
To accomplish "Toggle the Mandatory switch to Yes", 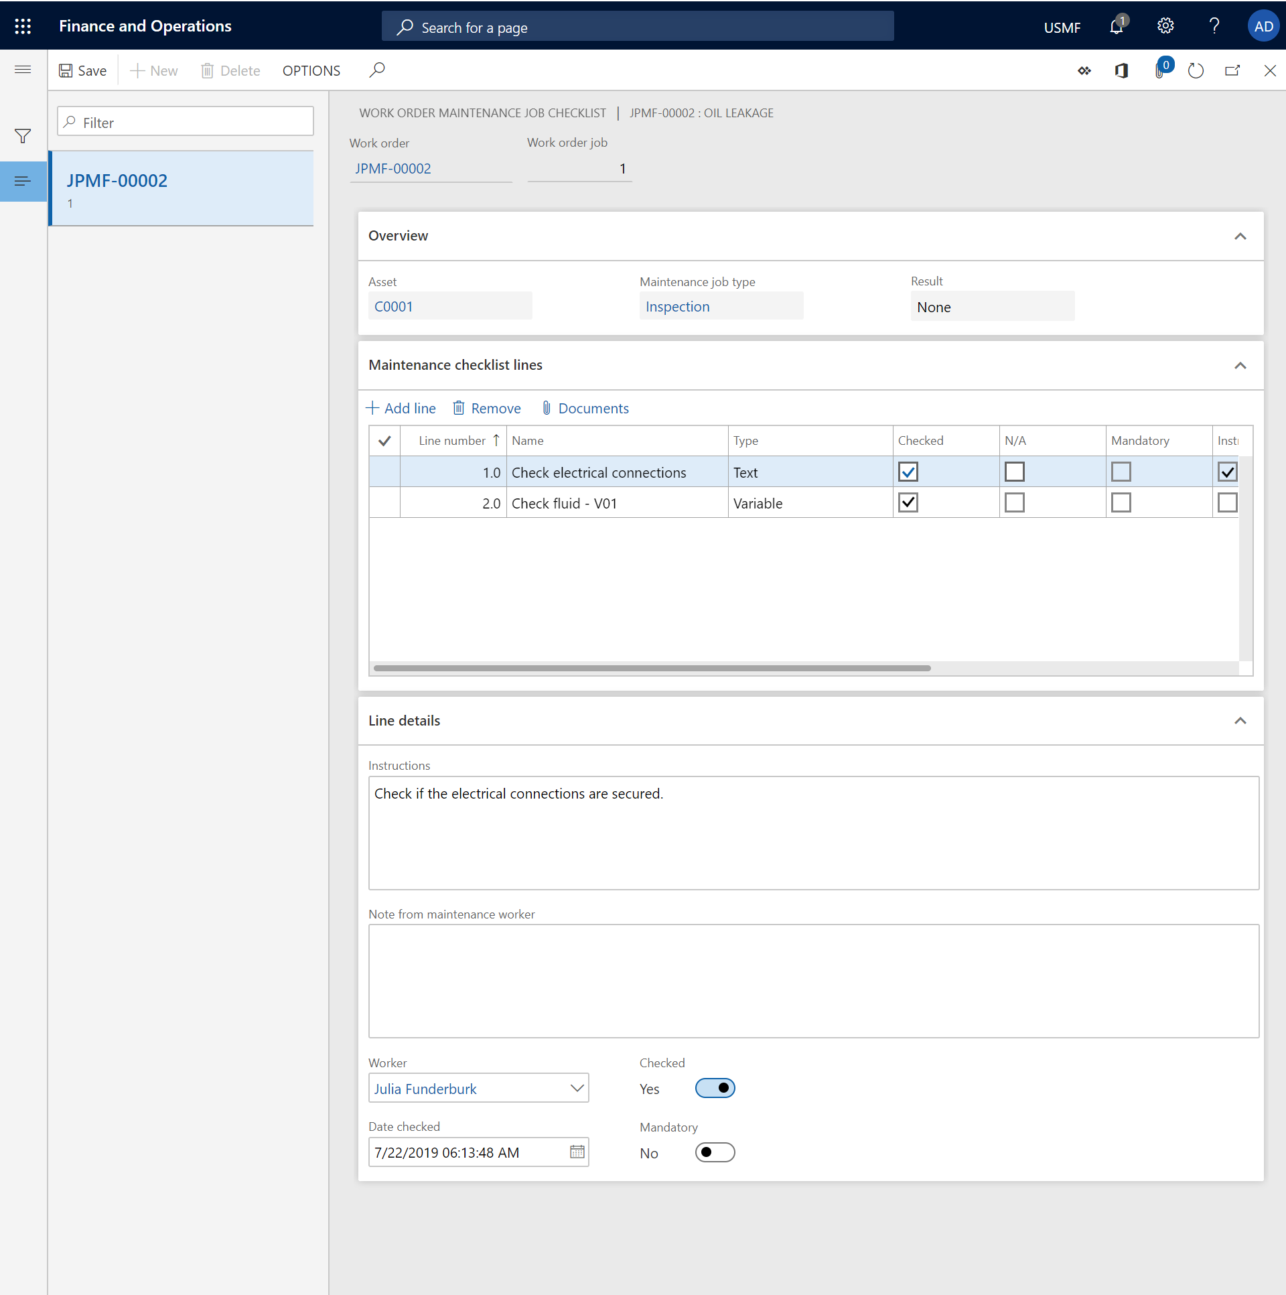I will click(x=715, y=1152).
